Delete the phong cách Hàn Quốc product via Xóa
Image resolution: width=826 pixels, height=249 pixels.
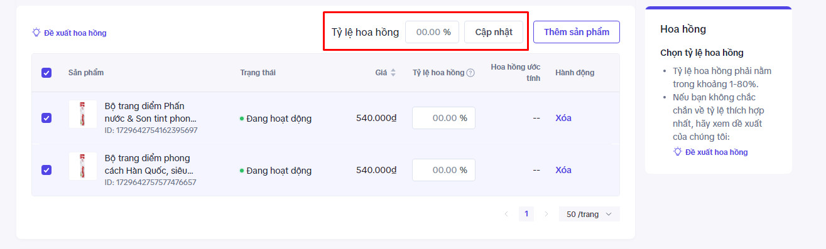[x=563, y=170]
